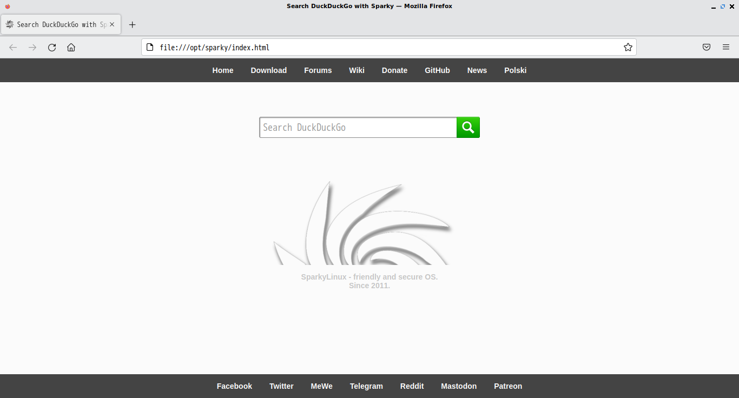Open the News navigation link
Image resolution: width=739 pixels, height=398 pixels.
tap(477, 70)
